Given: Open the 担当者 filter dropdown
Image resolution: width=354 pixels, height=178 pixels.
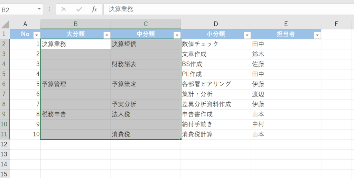Looking at the screenshot, I should pyautogui.click(x=317, y=35).
